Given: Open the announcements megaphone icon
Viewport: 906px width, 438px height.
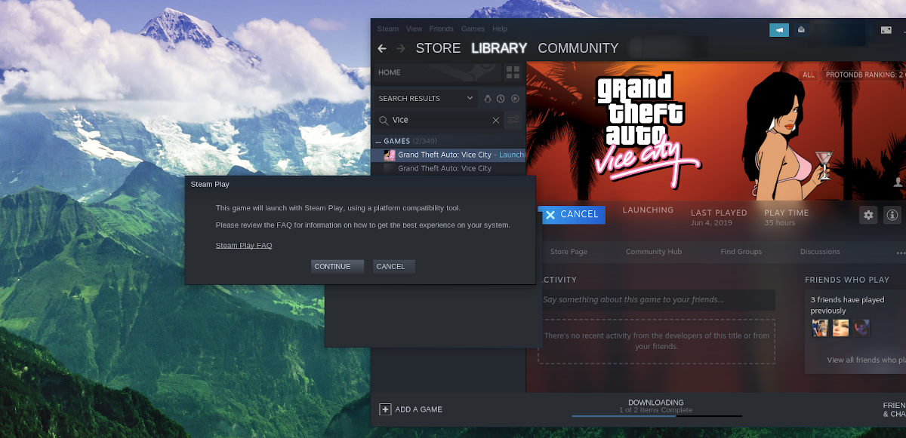Looking at the screenshot, I should click(779, 29).
